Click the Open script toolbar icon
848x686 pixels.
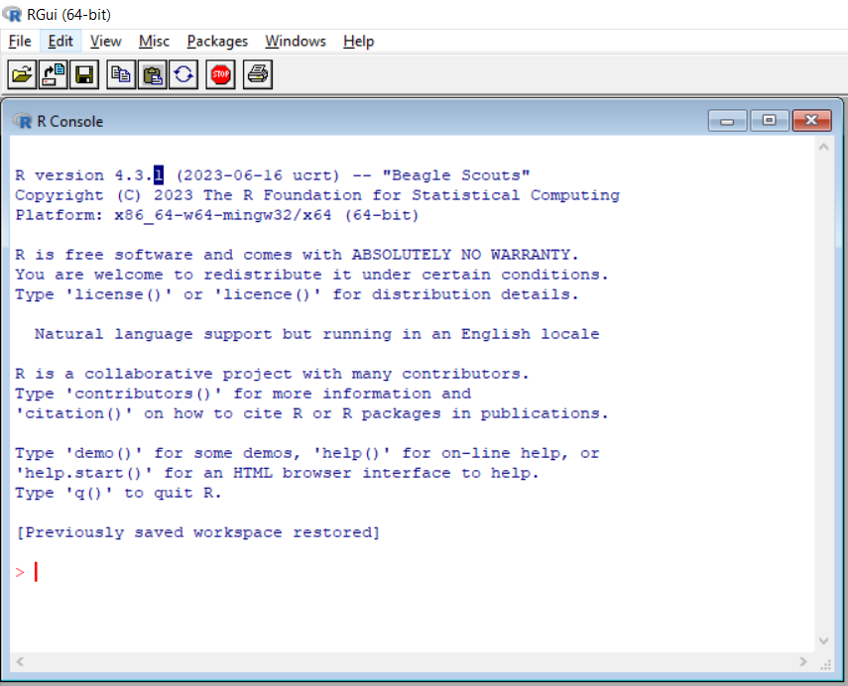point(23,74)
